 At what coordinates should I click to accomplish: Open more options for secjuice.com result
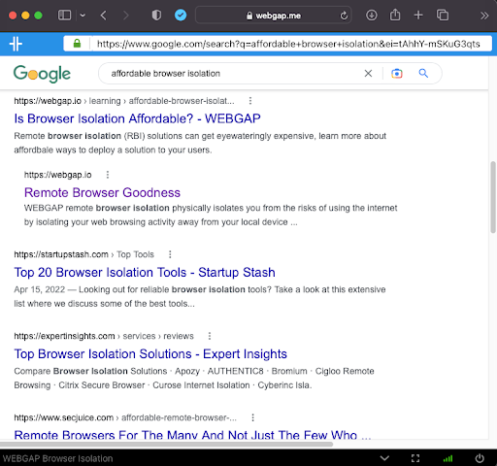point(253,417)
